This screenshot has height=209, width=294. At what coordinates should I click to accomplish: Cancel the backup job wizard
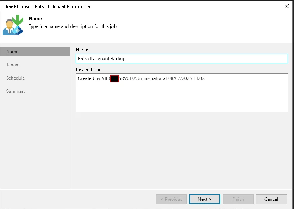coord(271,199)
